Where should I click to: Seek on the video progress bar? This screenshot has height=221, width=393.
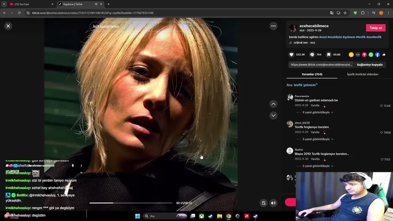tap(131, 203)
